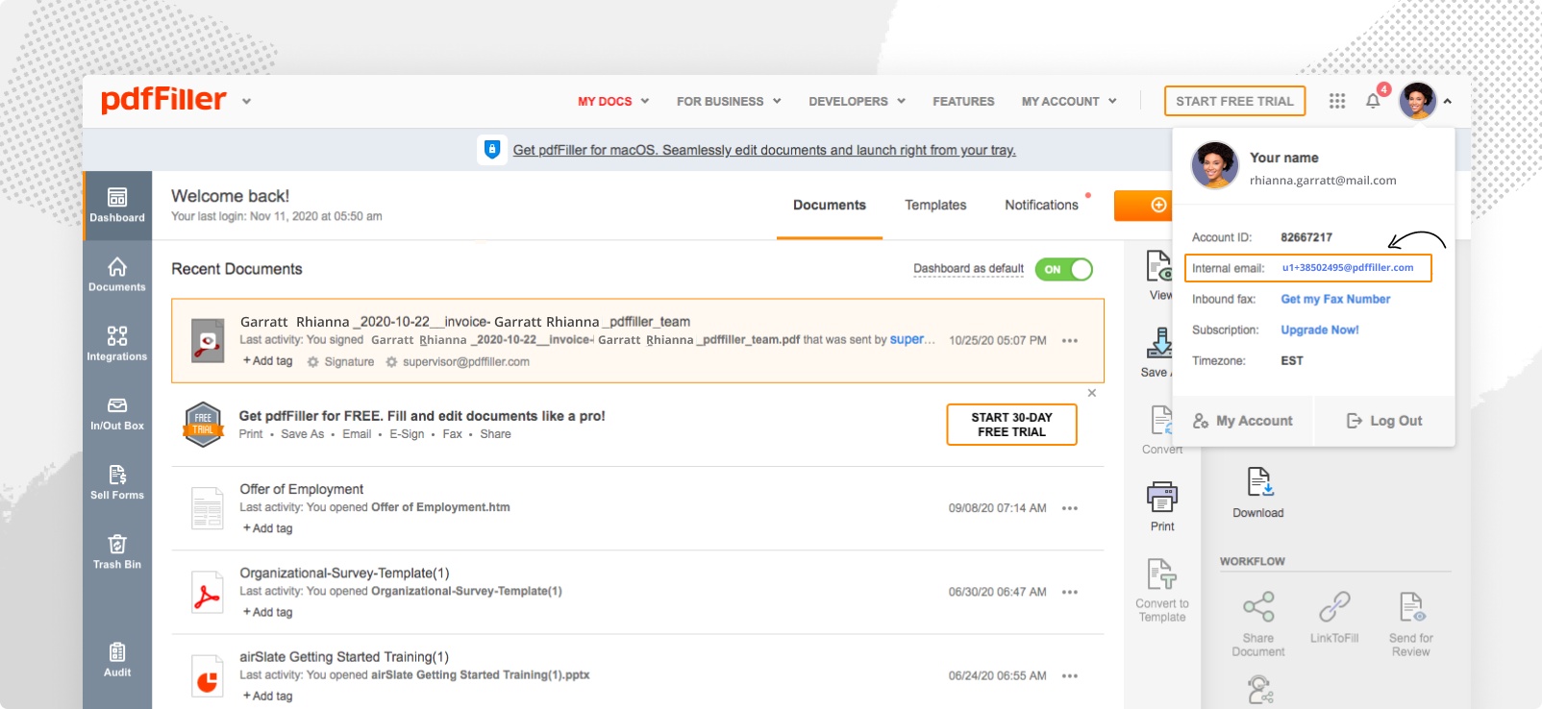This screenshot has width=1542, height=709.
Task: Expand the pdfFiller logo dropdown arrow
Action: tap(246, 101)
